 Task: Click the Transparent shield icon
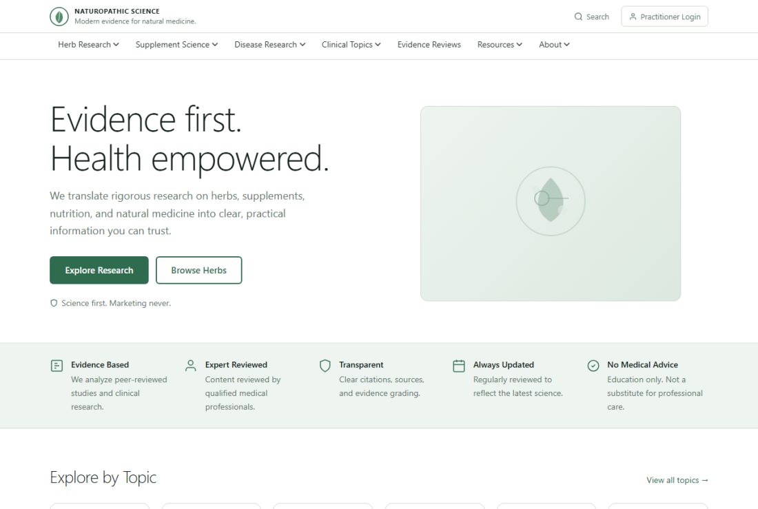325,366
